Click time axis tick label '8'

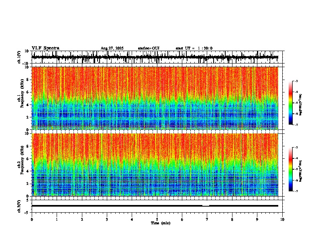point(232,219)
